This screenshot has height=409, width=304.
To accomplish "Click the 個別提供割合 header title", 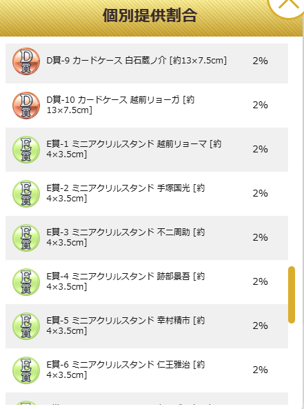I will (x=150, y=15).
